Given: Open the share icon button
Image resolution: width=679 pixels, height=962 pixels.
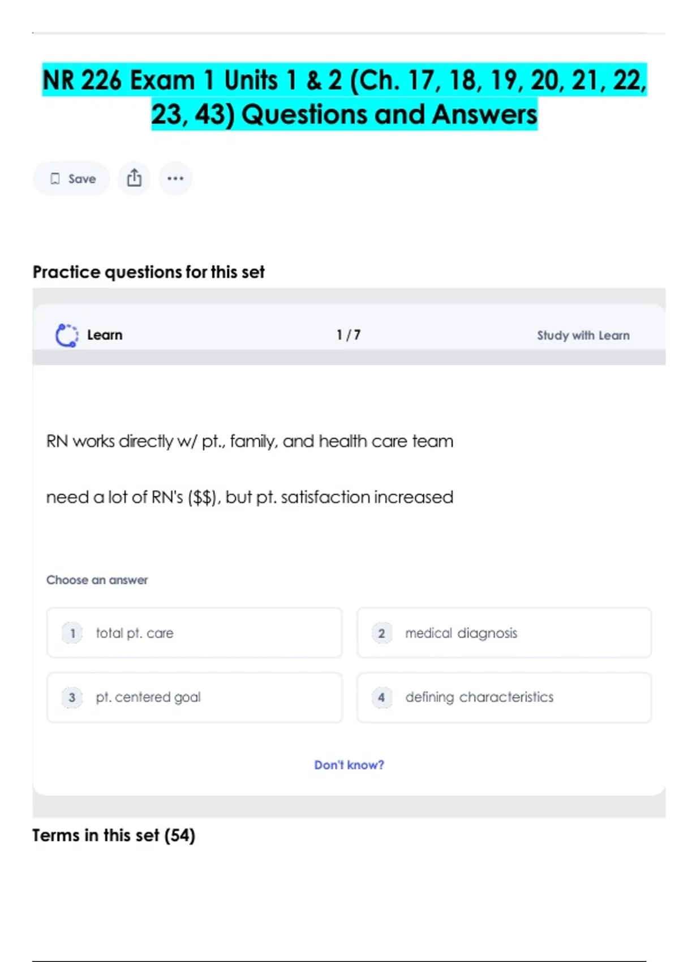Looking at the screenshot, I should tap(134, 178).
